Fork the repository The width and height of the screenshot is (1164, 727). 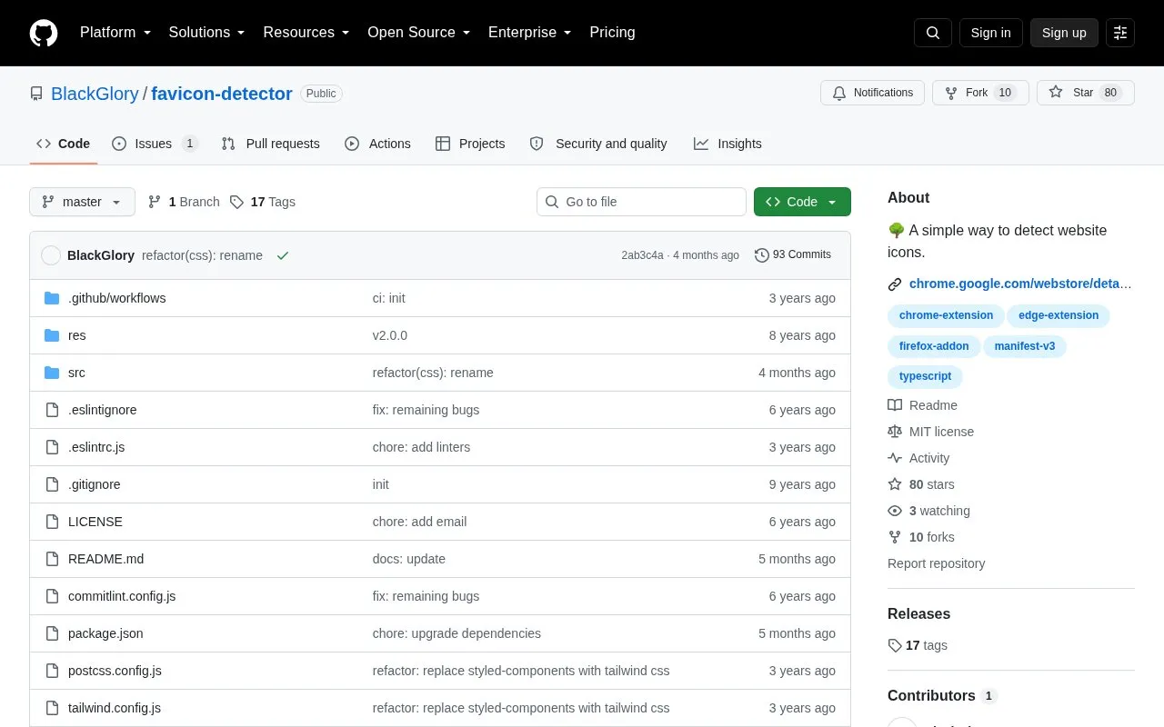click(980, 93)
